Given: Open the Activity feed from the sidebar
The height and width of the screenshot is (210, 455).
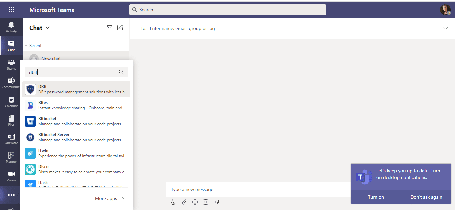Looking at the screenshot, I should tap(11, 27).
